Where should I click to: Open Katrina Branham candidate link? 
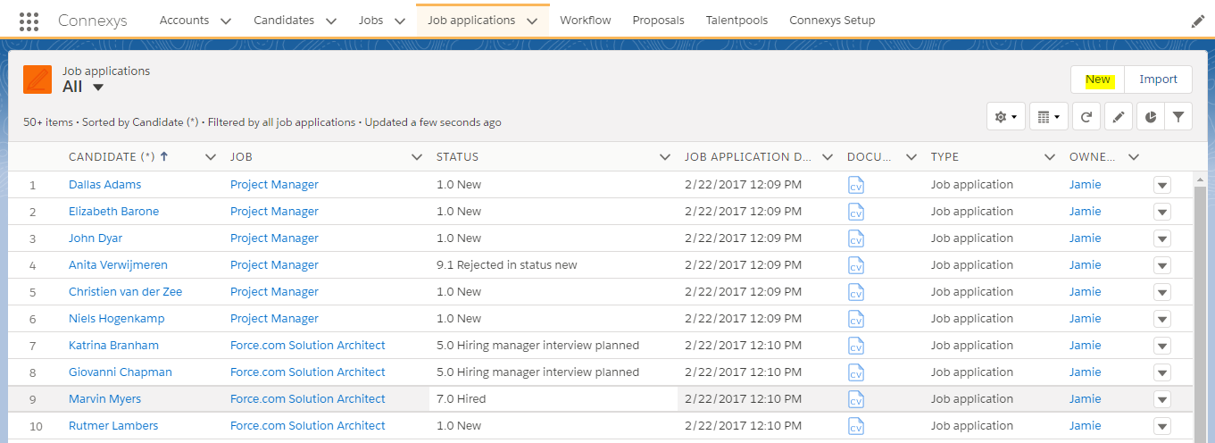[113, 346]
